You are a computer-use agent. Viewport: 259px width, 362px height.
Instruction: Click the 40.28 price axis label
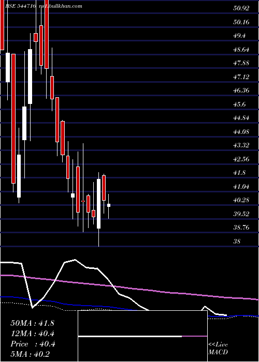(241, 200)
